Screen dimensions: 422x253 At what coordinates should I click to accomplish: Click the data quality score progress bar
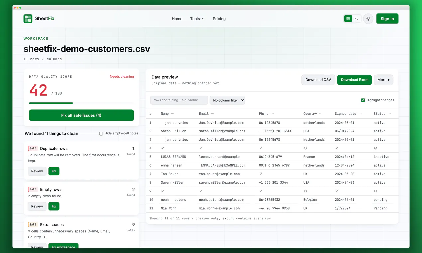point(81,103)
